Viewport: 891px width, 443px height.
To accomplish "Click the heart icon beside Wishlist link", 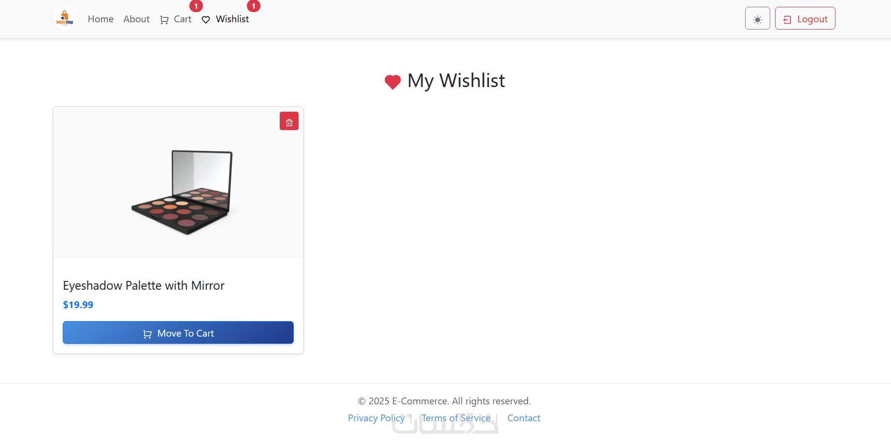I will (206, 20).
